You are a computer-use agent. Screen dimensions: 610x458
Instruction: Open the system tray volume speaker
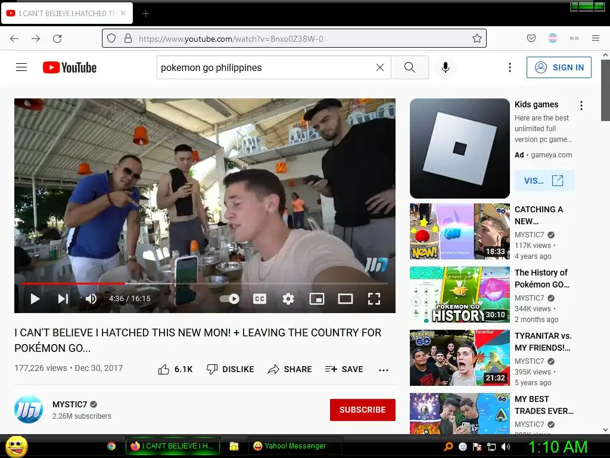click(x=506, y=447)
